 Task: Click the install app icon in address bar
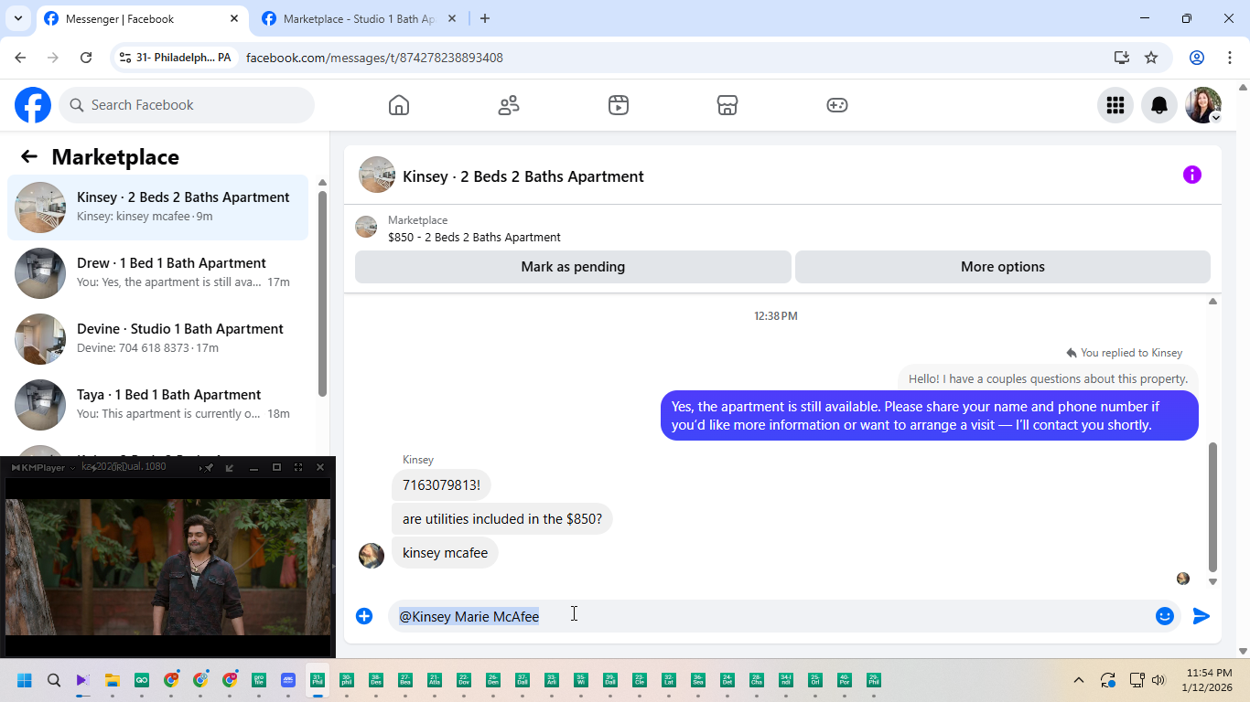1122,58
